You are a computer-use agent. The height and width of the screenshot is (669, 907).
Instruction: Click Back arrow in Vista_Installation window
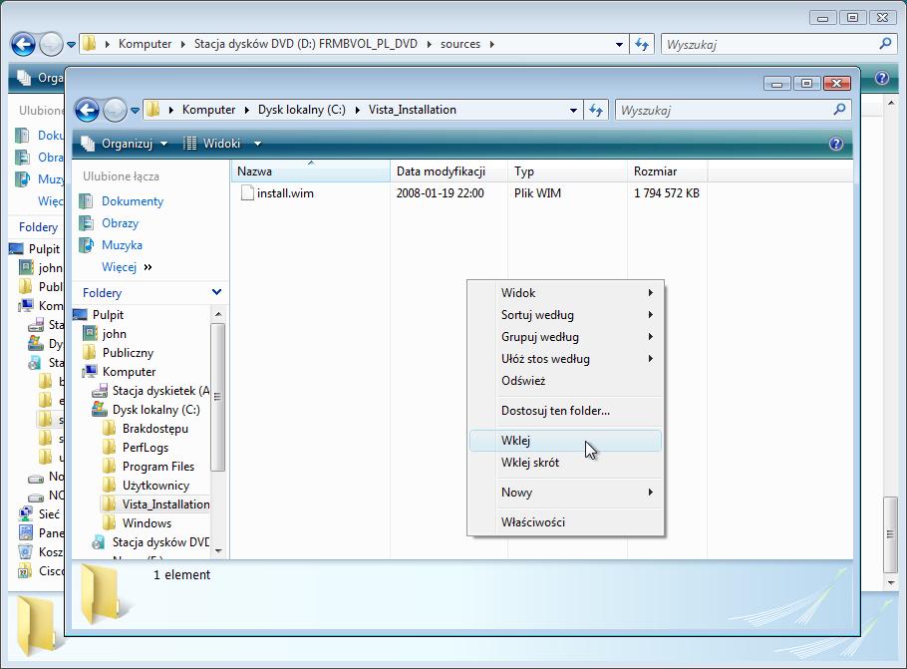pos(88,110)
